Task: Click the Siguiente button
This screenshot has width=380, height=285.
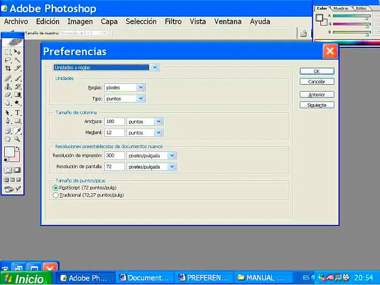Action: coord(317,105)
